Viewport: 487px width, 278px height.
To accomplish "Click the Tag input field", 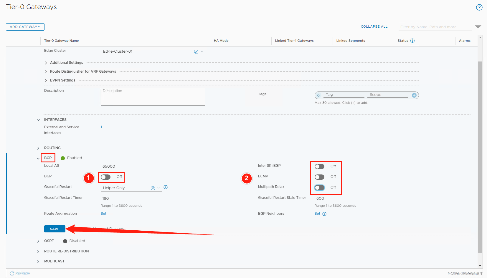I will (344, 95).
